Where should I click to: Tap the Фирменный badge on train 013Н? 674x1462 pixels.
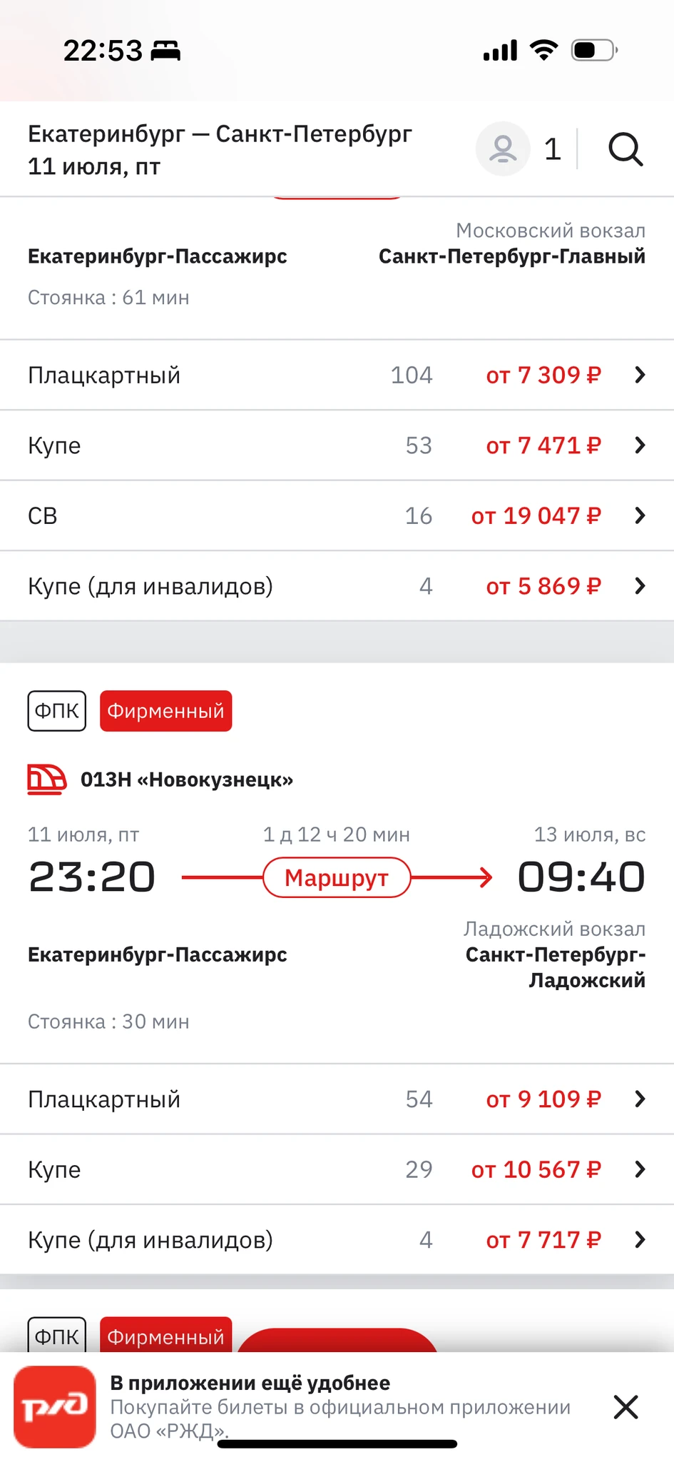[165, 711]
